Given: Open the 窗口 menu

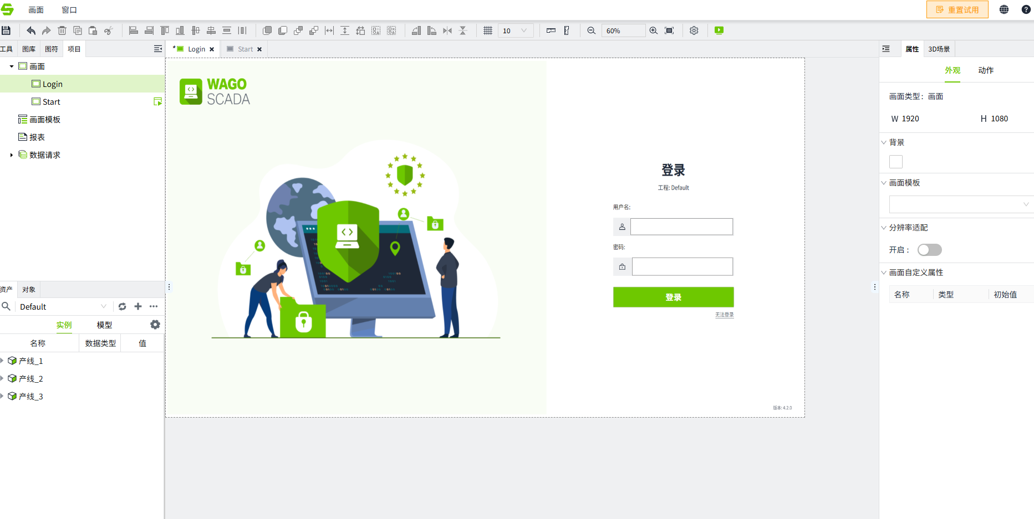Looking at the screenshot, I should tap(69, 10).
